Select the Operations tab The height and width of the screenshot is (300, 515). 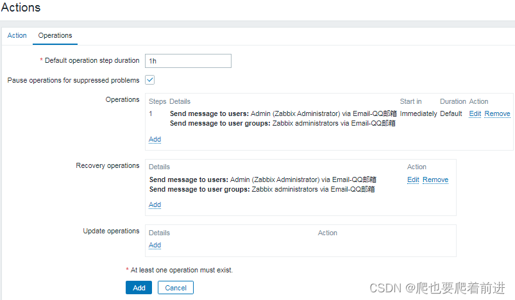55,35
